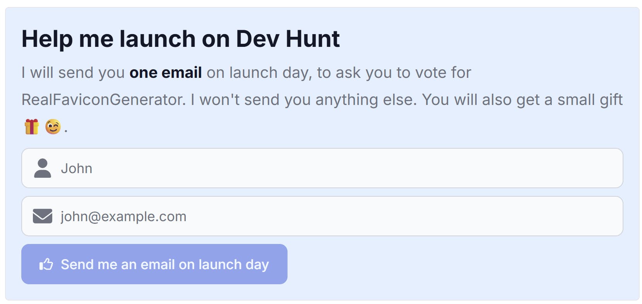642x304 pixels.
Task: Click the bold one email text
Action: tap(166, 72)
